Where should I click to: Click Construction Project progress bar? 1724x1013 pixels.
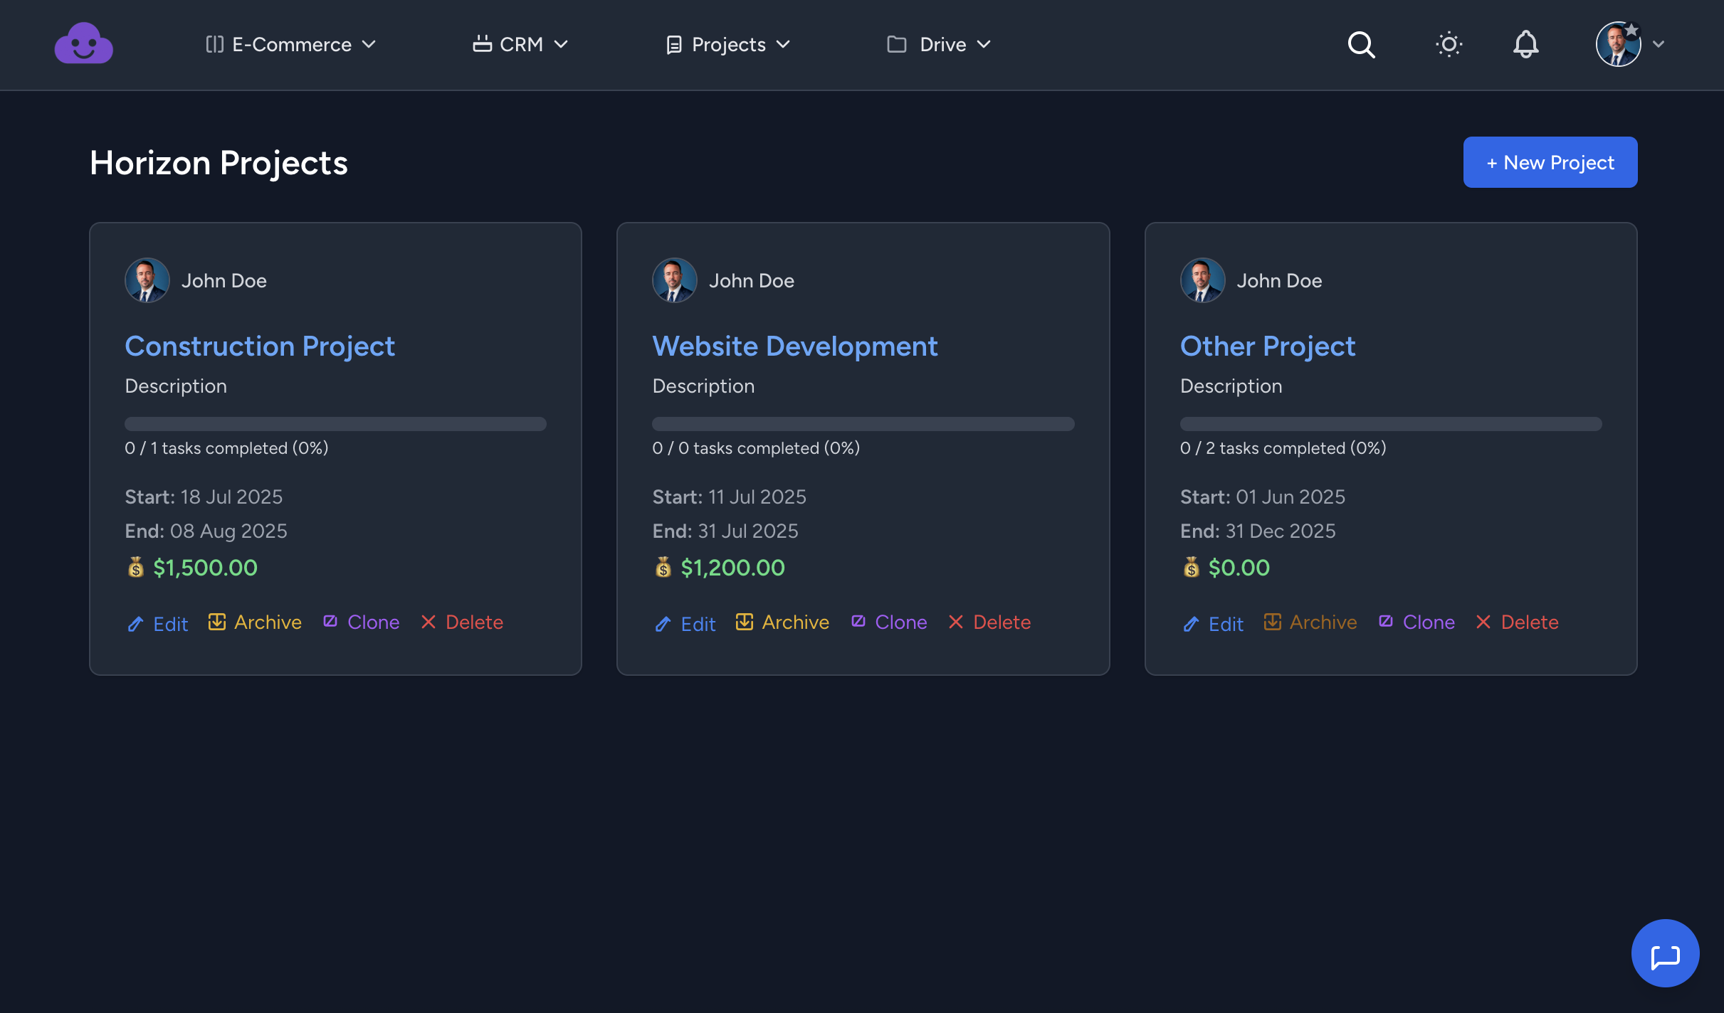click(335, 424)
